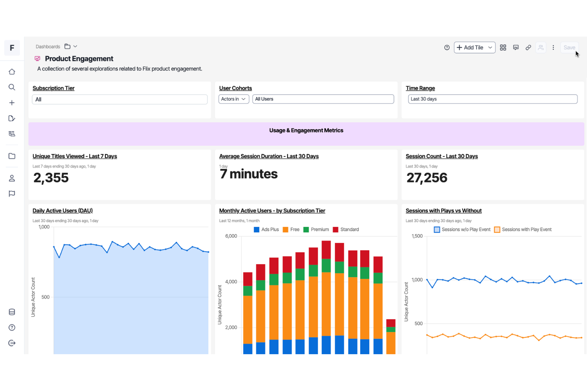The image size is (587, 391).
Task: Click the copy link icon in the toolbar
Action: click(x=528, y=47)
